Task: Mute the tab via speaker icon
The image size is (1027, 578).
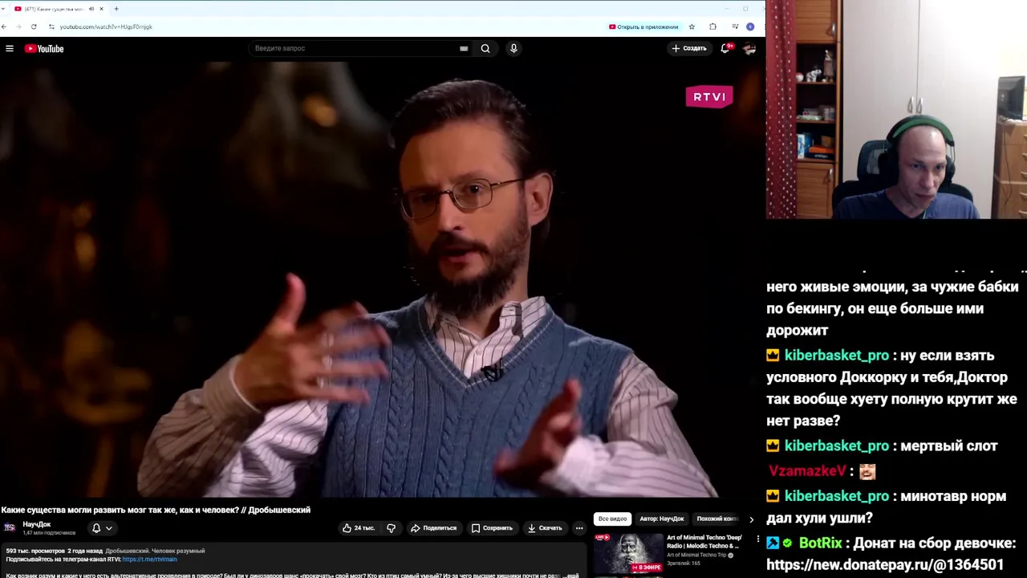Action: tap(91, 9)
